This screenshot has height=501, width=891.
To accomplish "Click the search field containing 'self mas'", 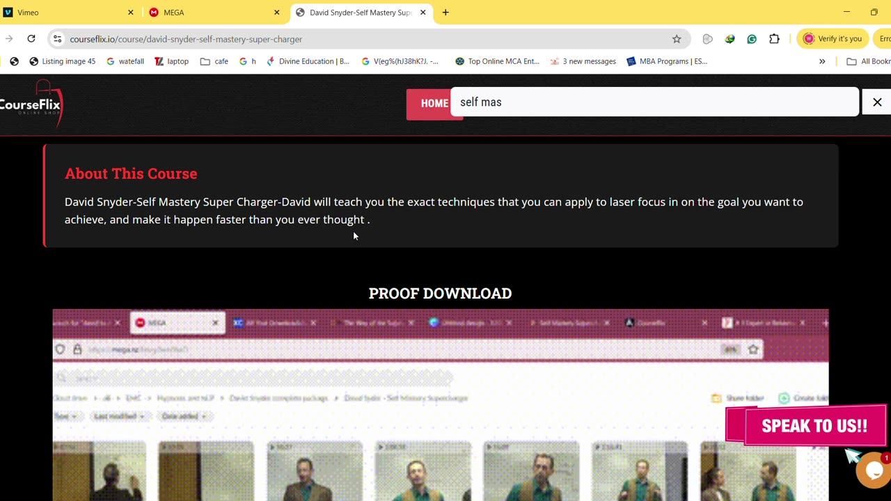I will pyautogui.click(x=654, y=102).
